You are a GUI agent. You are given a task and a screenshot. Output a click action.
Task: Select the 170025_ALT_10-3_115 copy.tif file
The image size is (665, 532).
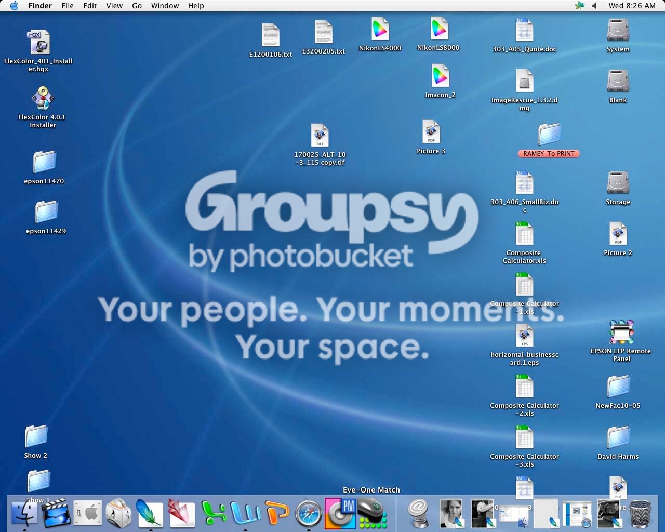tap(320, 136)
